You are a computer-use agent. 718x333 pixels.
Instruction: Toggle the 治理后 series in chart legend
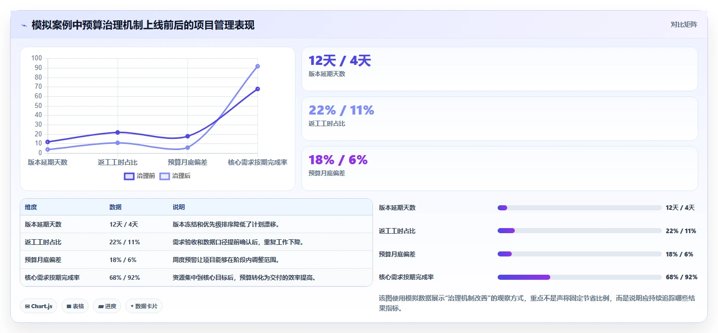(x=175, y=176)
